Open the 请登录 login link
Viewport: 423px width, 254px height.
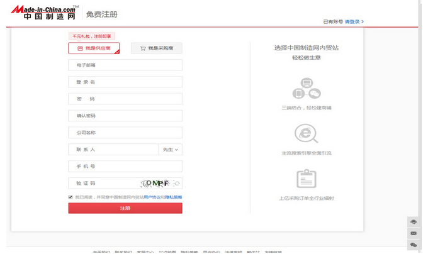(354, 21)
